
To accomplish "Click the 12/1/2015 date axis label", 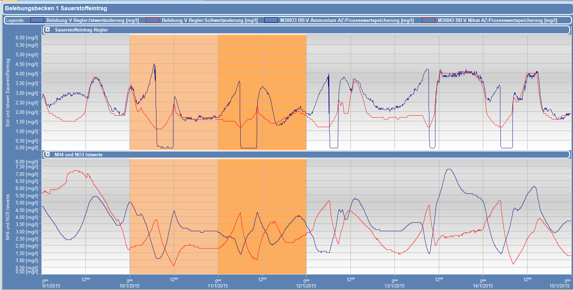I will pos(306,286).
